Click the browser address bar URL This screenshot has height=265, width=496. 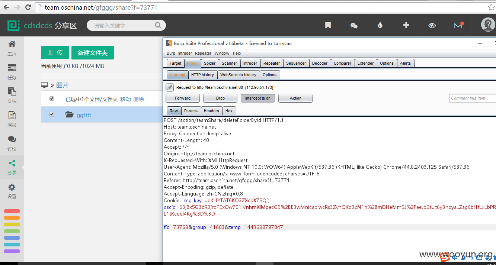pyautogui.click(x=101, y=7)
